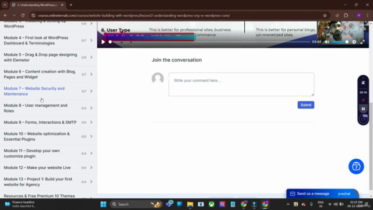Click the comment text box
This screenshot has width=373, height=210.
[x=241, y=84]
